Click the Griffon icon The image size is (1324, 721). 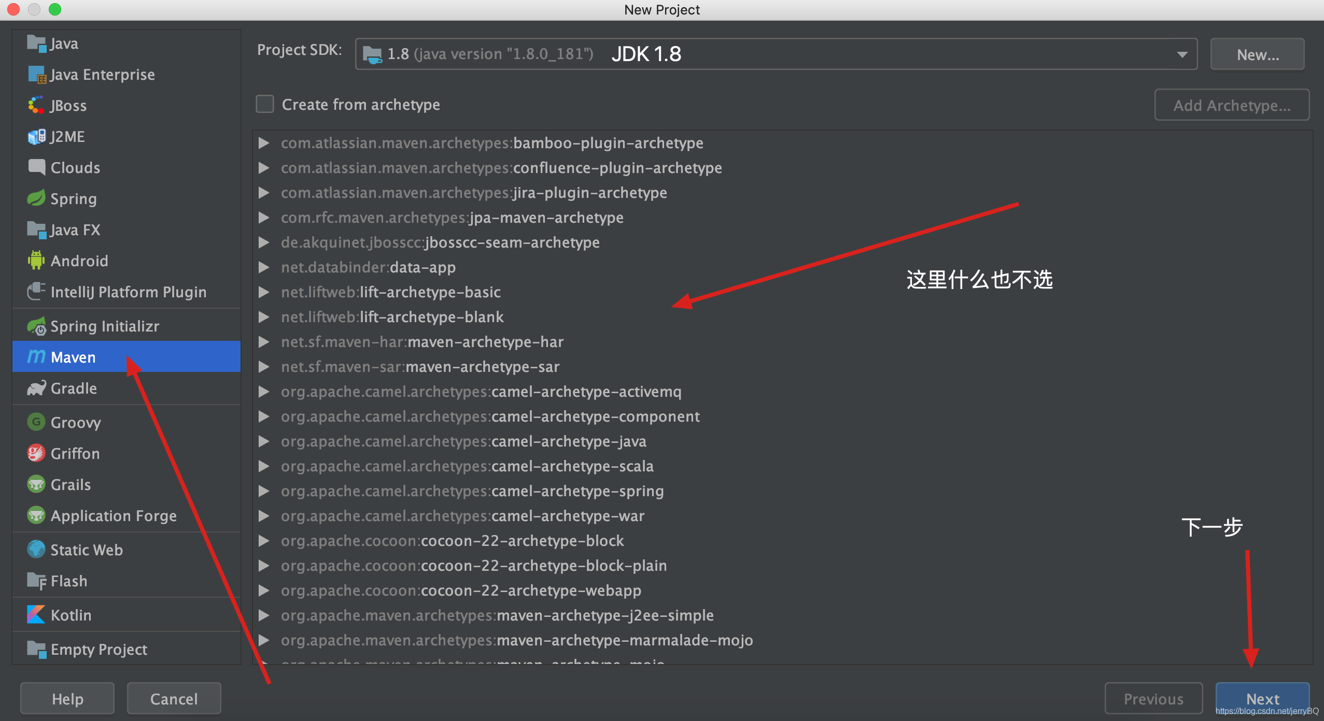point(36,453)
